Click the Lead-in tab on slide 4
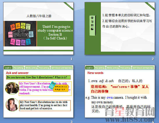This screenshot has height=123, width=159. (90, 68)
